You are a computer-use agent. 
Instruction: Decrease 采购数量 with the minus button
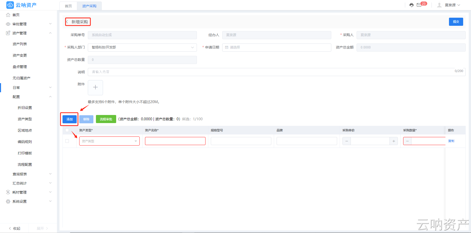pyautogui.click(x=407, y=141)
